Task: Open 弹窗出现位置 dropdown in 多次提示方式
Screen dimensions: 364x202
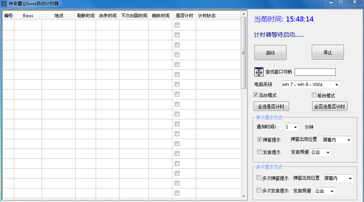Action: pos(338,178)
